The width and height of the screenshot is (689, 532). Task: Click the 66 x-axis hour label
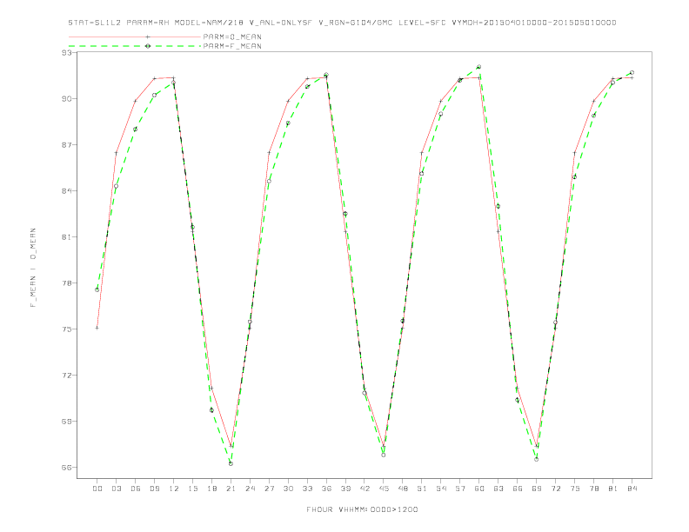[518, 489]
